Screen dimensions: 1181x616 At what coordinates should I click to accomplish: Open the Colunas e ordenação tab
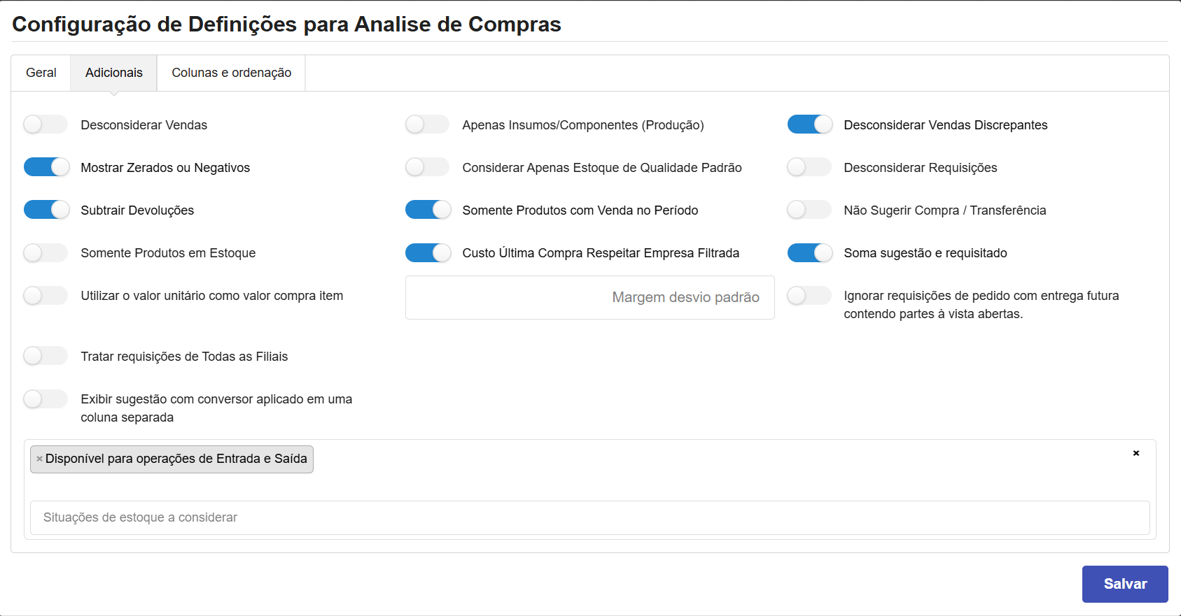231,73
